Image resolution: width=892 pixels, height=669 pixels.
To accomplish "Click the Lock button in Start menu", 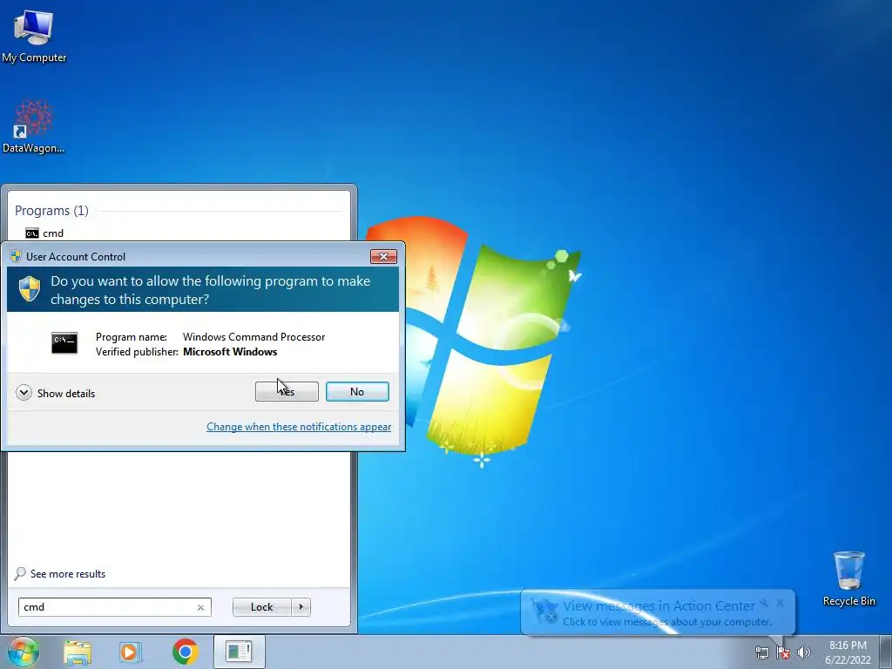I will (261, 607).
